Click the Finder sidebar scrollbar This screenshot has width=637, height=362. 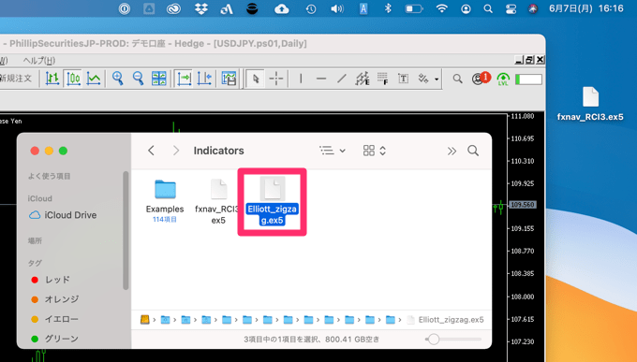coord(126,230)
